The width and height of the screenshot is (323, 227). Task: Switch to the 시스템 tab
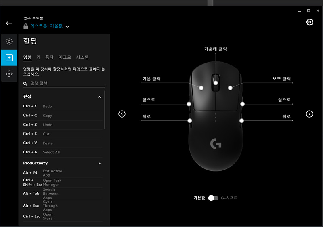(82, 57)
